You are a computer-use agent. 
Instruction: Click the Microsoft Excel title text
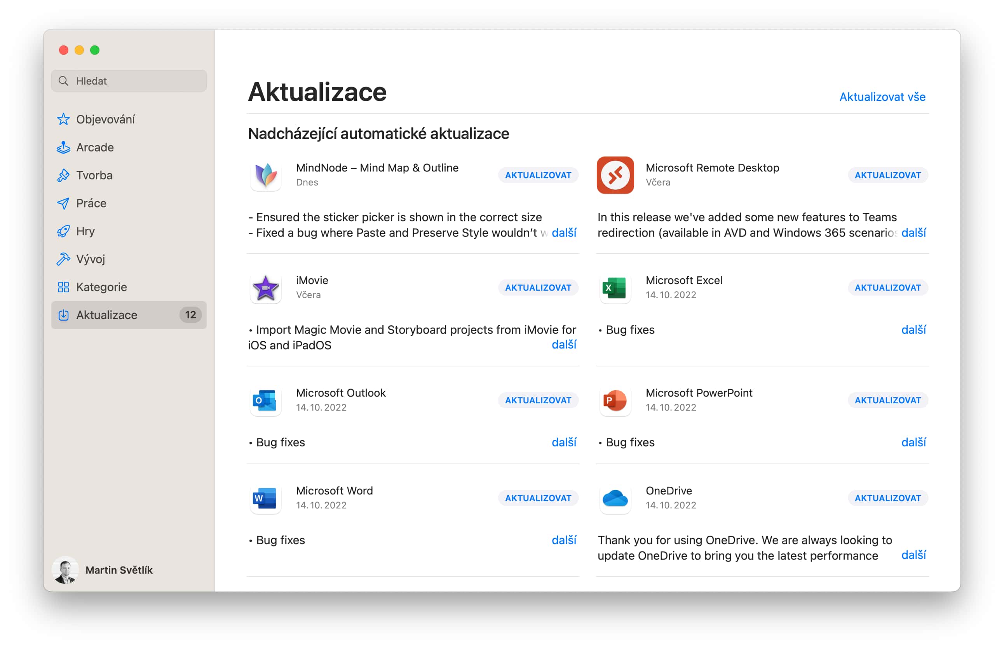point(684,280)
